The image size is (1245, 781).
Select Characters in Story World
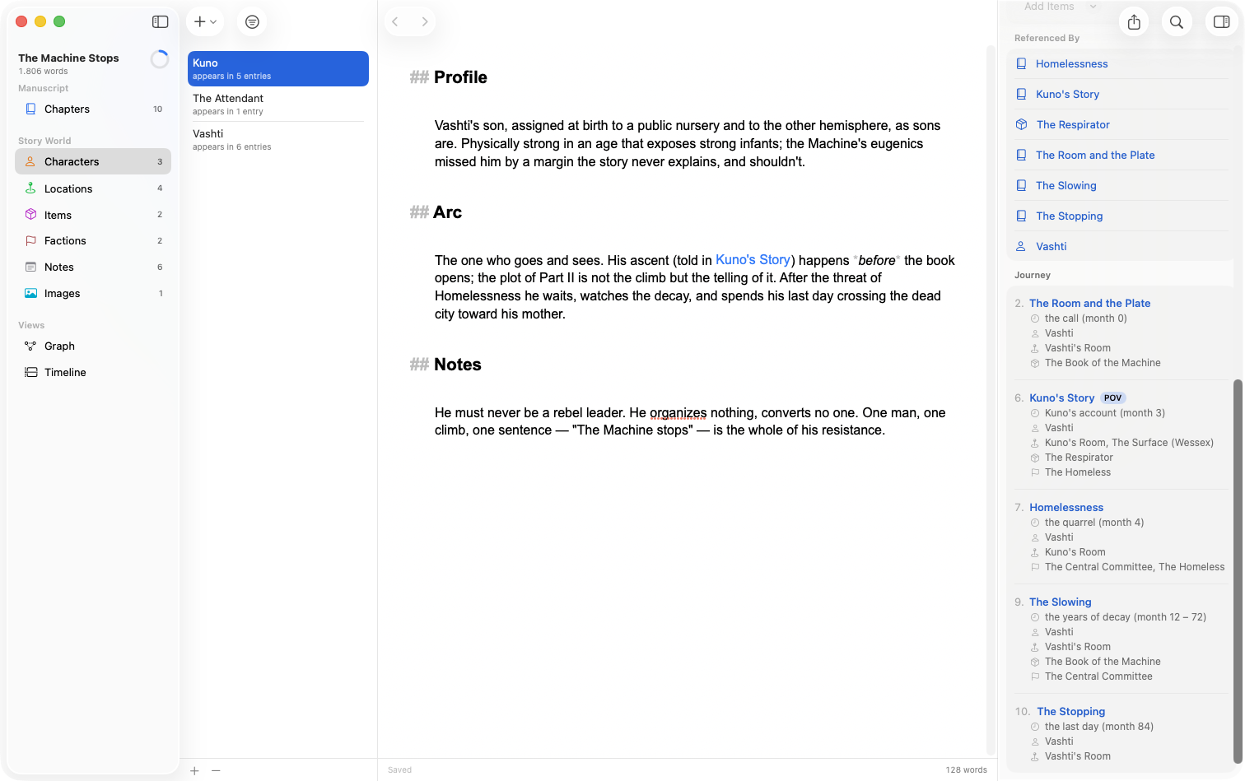tap(93, 161)
